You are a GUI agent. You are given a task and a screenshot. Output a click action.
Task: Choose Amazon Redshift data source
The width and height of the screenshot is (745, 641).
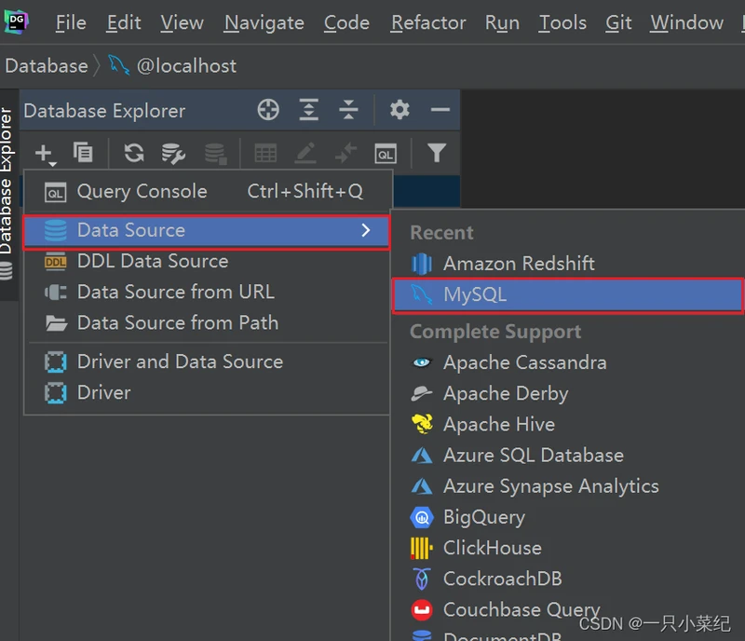518,264
